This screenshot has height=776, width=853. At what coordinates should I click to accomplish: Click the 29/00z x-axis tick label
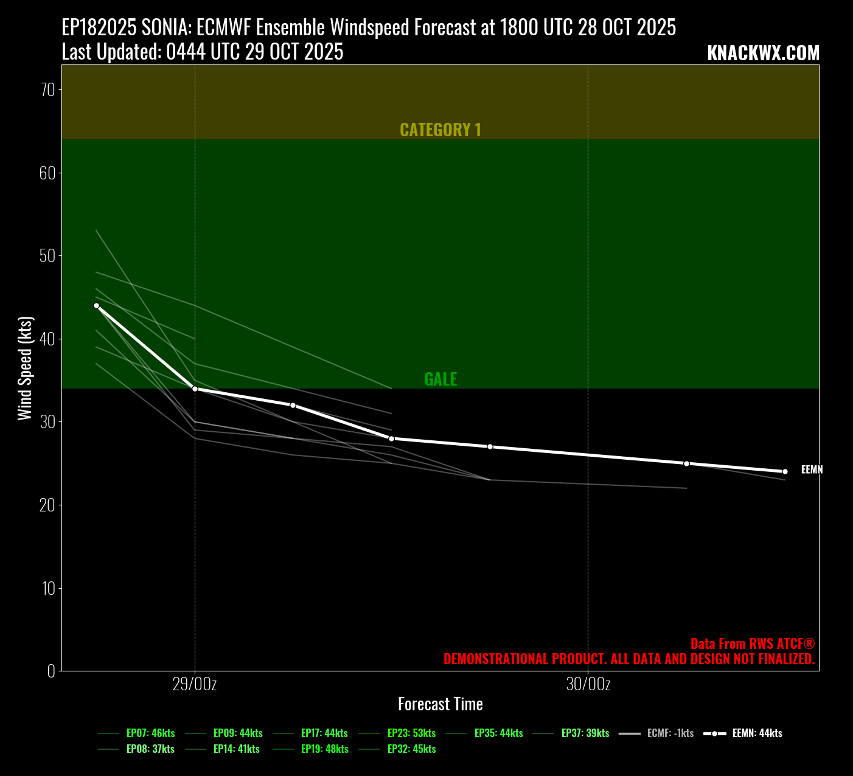(195, 685)
